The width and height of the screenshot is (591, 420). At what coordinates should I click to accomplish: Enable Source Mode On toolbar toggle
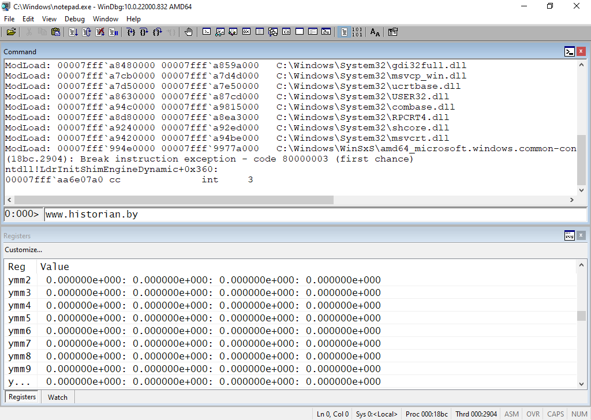point(344,32)
